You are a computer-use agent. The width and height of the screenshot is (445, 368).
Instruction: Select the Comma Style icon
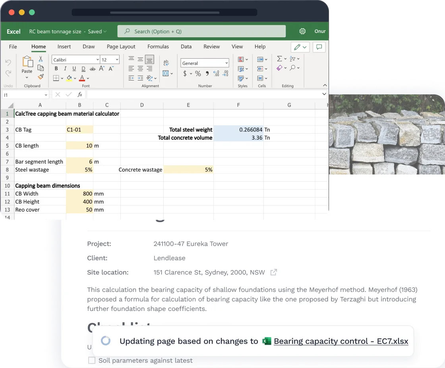[207, 74]
